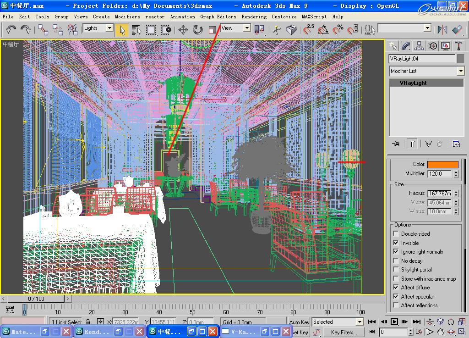Open the Graph Editors menu

[218, 17]
